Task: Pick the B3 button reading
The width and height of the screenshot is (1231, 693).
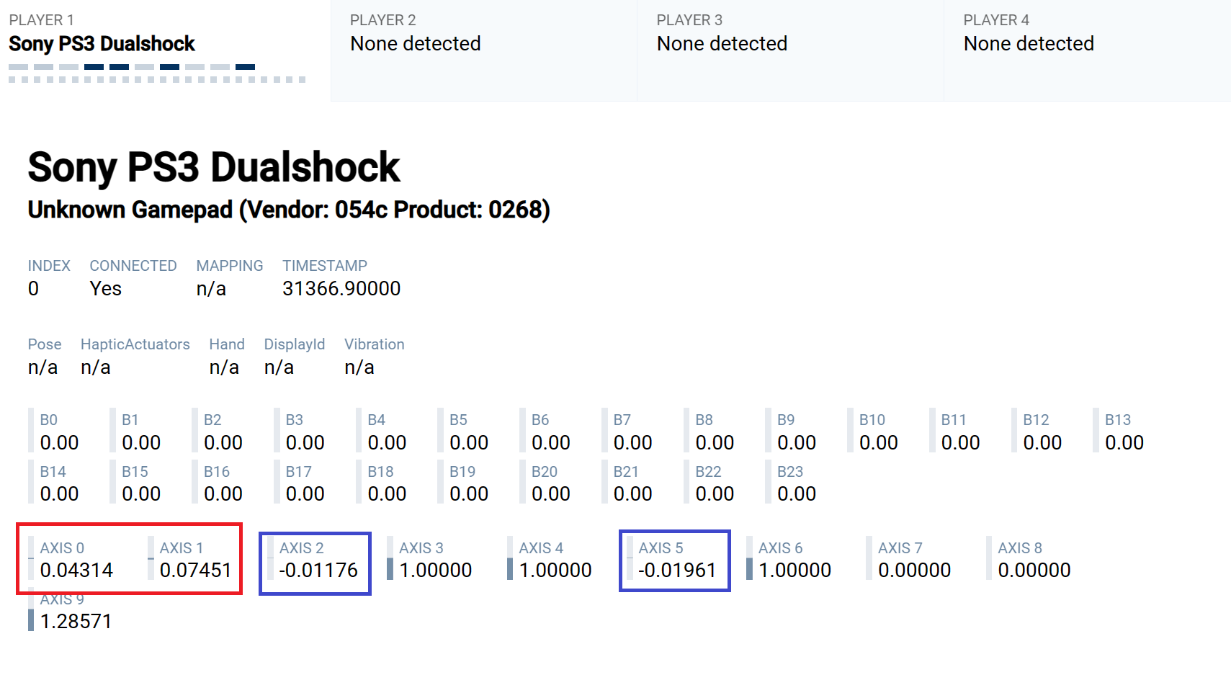Action: click(x=301, y=432)
